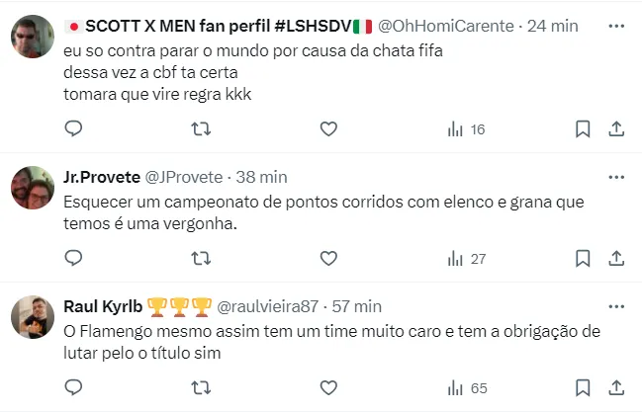The height and width of the screenshot is (413, 642).
Task: Share Jr.Provete's tweet
Action: [615, 258]
